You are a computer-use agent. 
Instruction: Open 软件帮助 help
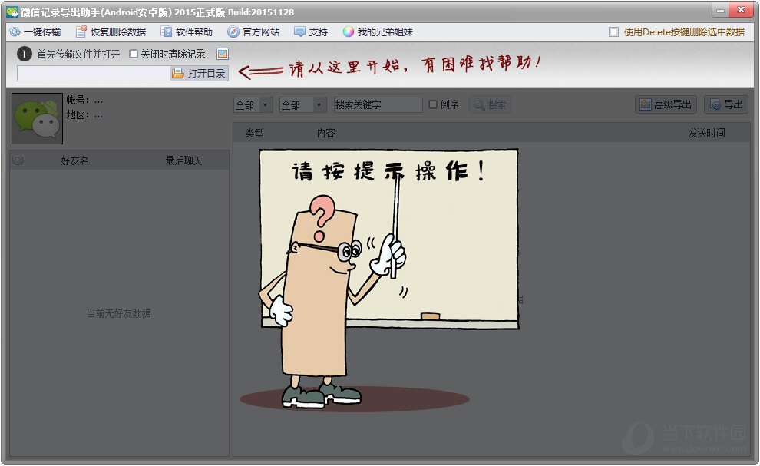187,32
